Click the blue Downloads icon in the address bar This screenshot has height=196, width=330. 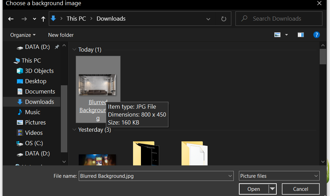pos(54,19)
